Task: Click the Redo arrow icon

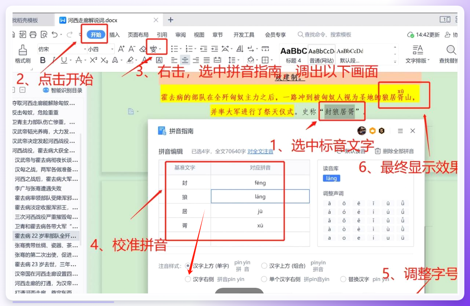Action: pyautogui.click(x=69, y=35)
